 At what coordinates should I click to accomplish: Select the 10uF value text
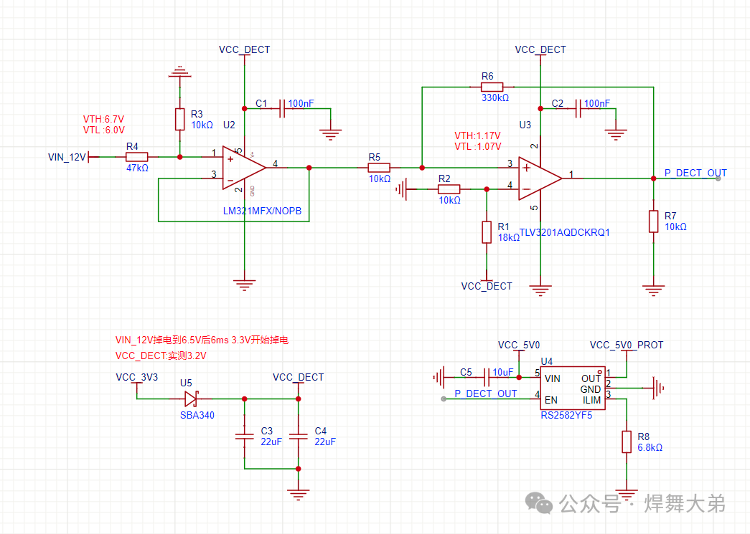tap(502, 372)
